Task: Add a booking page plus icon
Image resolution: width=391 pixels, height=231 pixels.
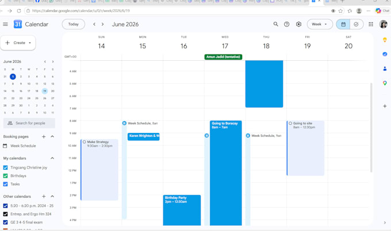Action: [x=44, y=136]
